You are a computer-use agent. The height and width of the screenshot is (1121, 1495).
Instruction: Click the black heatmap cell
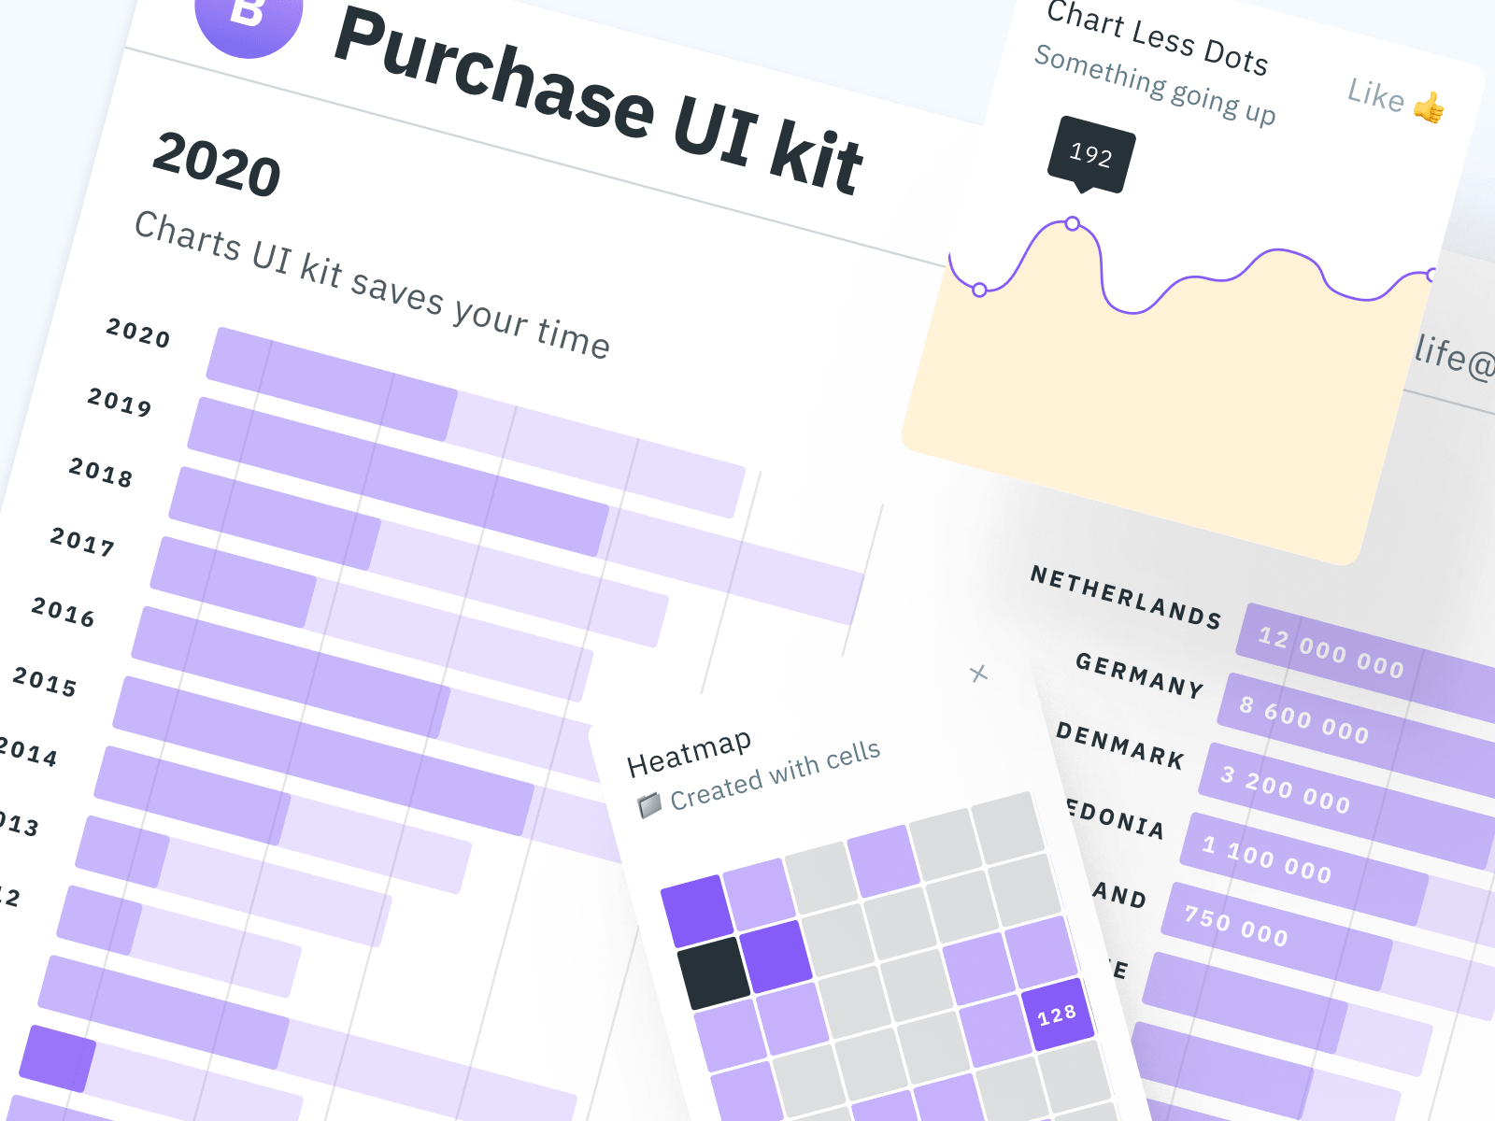pos(714,975)
